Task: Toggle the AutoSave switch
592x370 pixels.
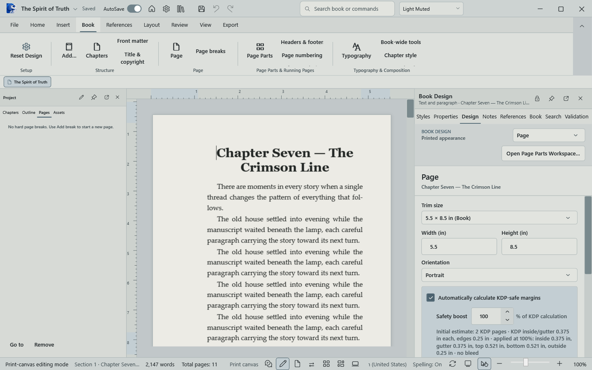Action: pos(134,9)
